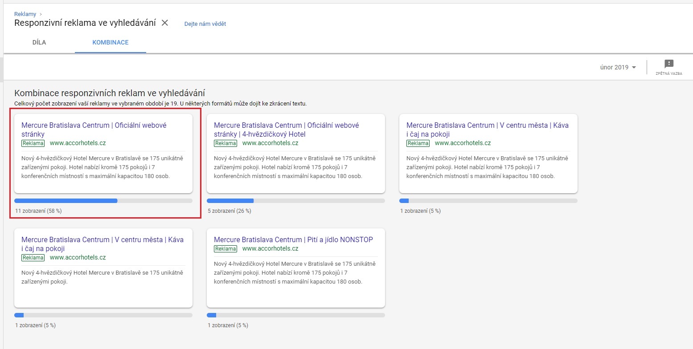Image resolution: width=693 pixels, height=349 pixels.
Task: Click Reklama badge in the first ad card
Action: pos(33,143)
